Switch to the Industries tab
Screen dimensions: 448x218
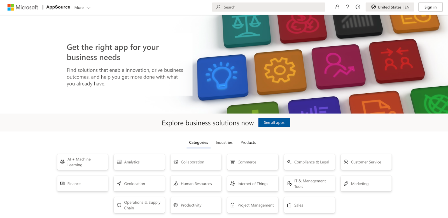tap(224, 143)
